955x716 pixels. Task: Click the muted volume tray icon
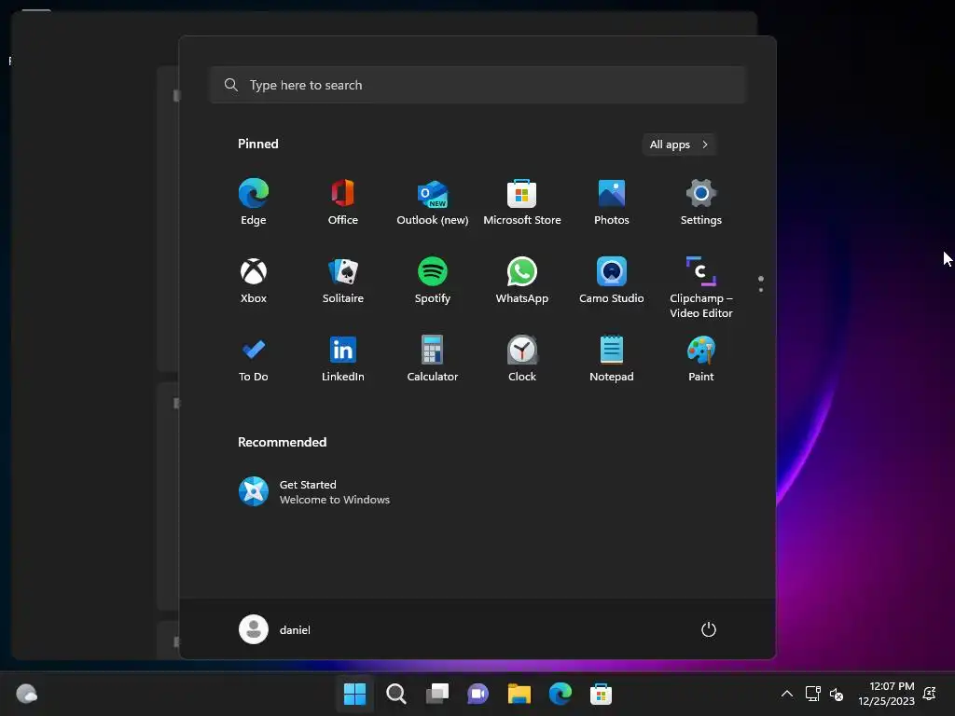[x=837, y=694]
